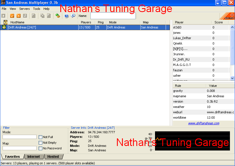Open the www.driftandreas.com link
Image resolution: width=235 pixels, height=166 pixels.
(x=204, y=123)
